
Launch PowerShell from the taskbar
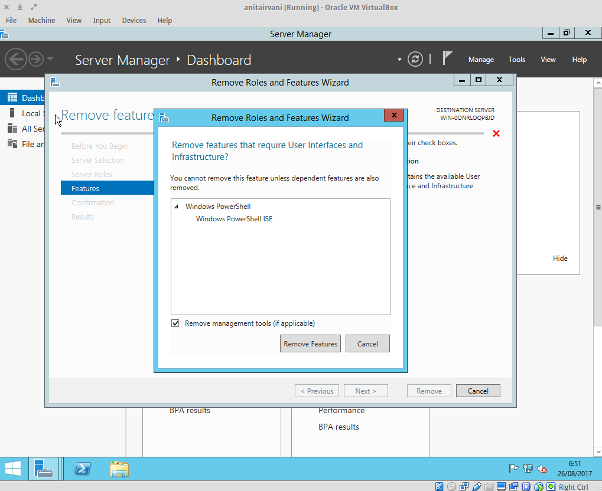click(83, 469)
